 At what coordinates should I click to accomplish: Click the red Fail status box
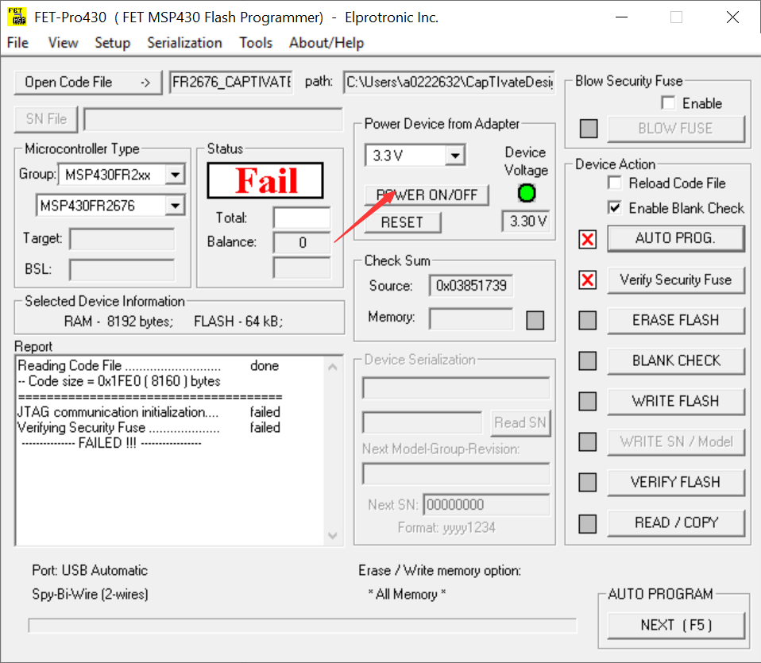pos(265,180)
